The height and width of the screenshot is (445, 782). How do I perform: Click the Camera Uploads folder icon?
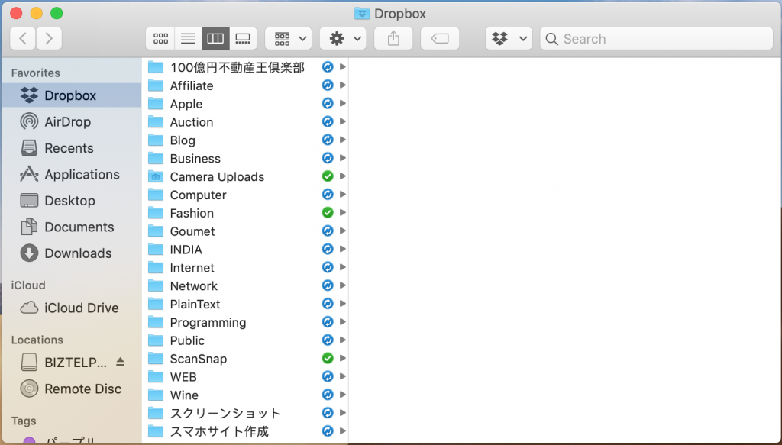tap(156, 176)
